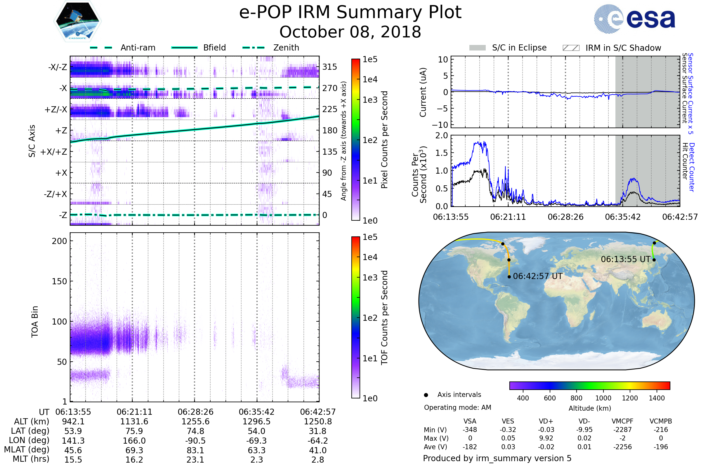
Task: Click the Anti-ram dashed legend line
Action: [x=101, y=48]
